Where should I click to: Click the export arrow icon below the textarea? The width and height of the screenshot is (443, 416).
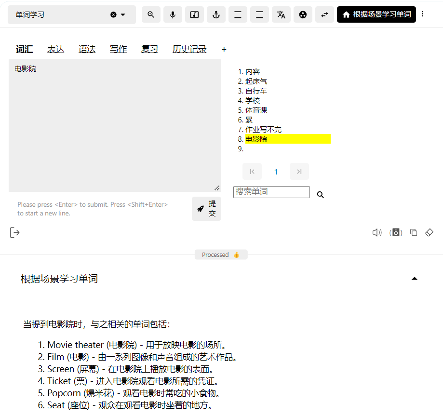(15, 232)
